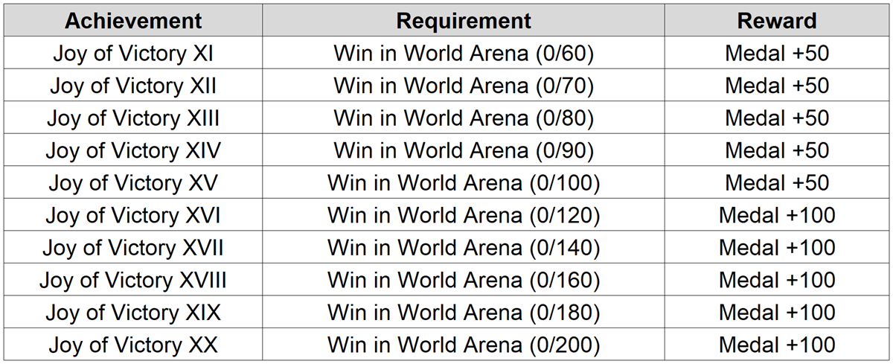
Task: Select the Joy of Victory XV cell
Action: [133, 183]
